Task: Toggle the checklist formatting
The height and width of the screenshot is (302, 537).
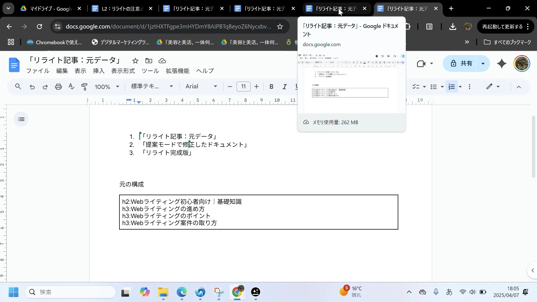Action: click(416, 87)
